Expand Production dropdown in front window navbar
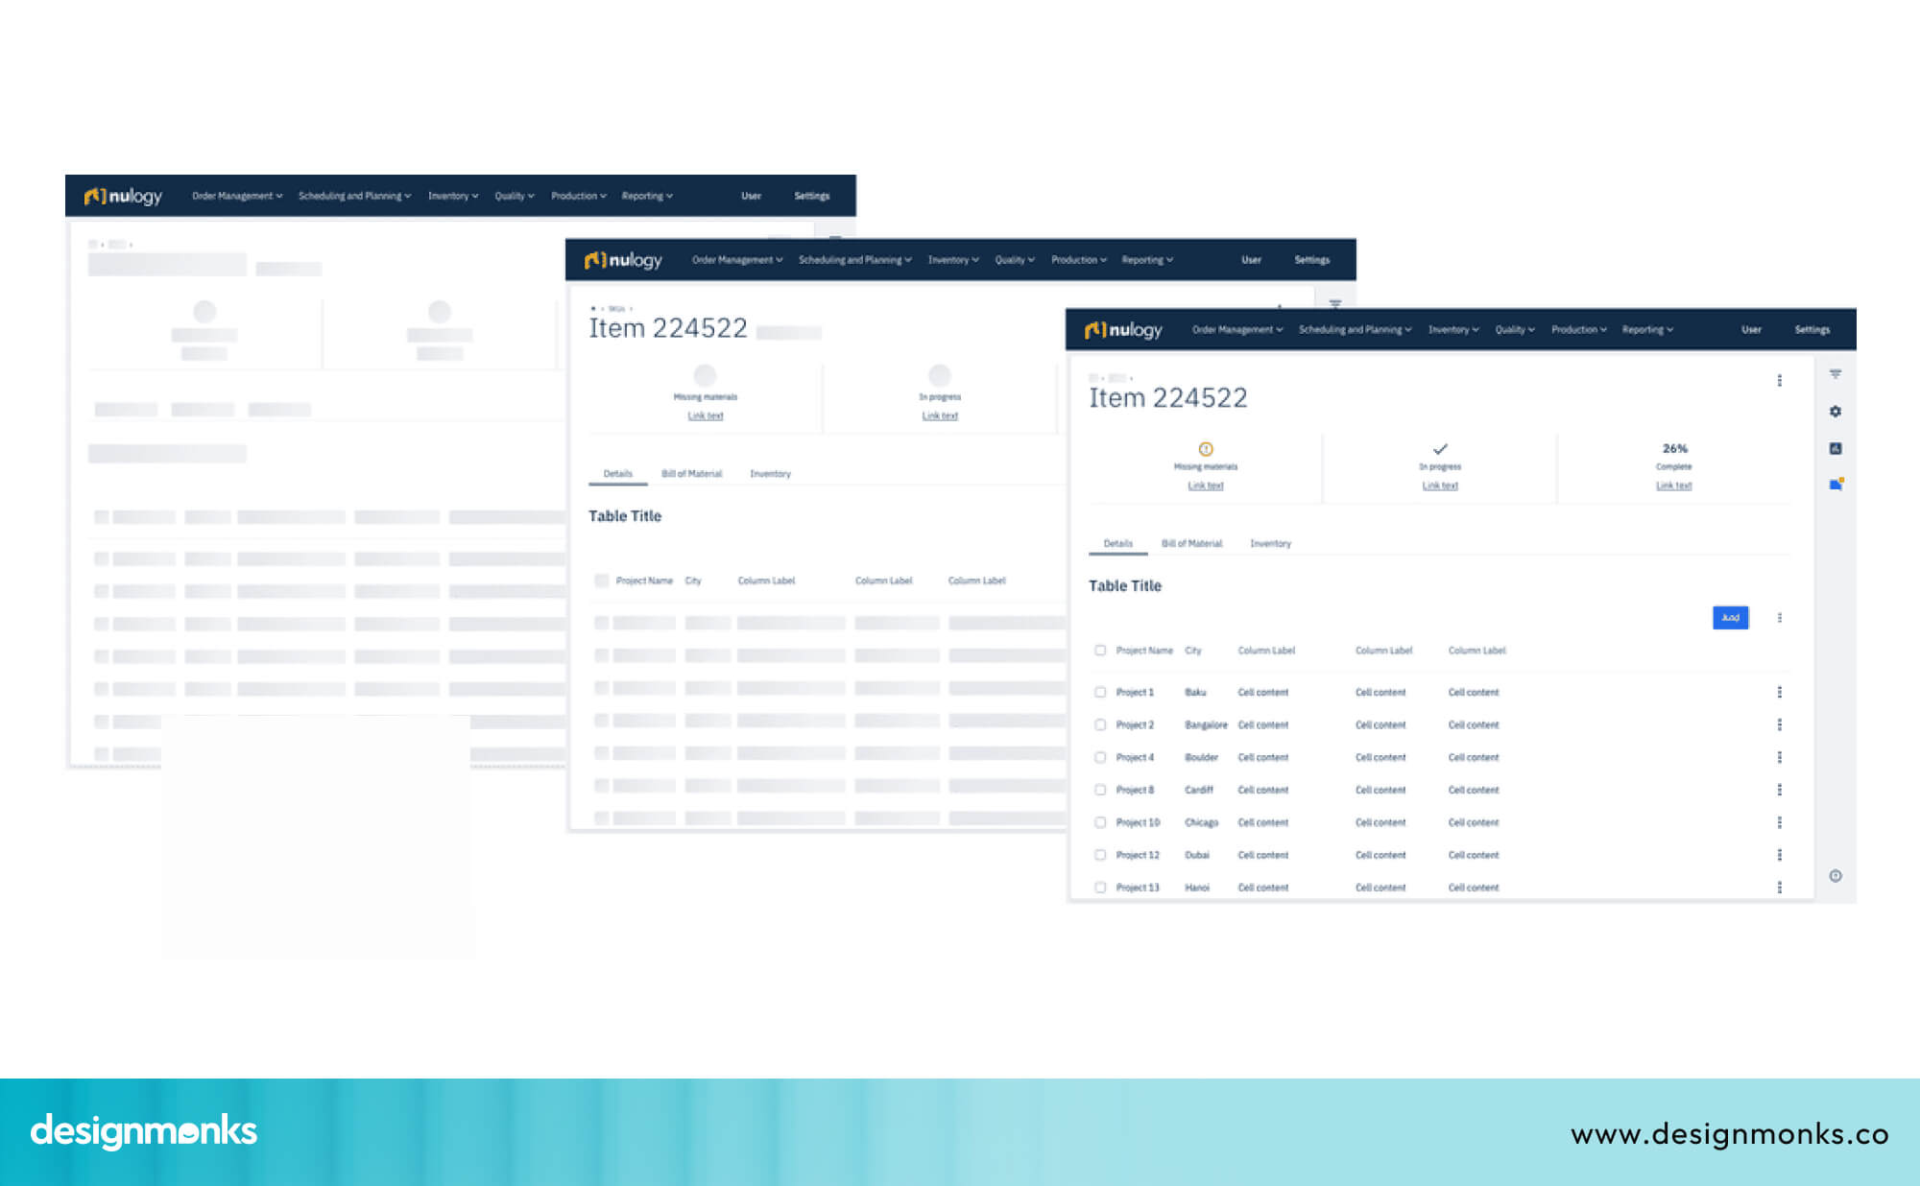The height and width of the screenshot is (1186, 1920). (1579, 330)
